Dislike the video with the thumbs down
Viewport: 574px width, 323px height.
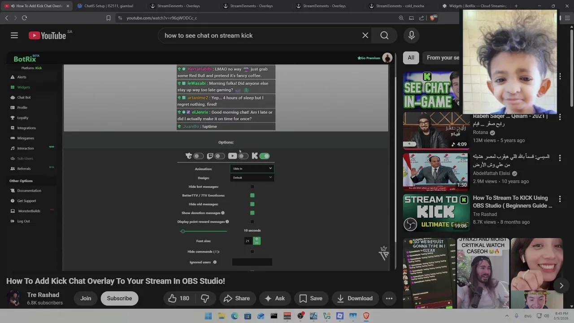(x=205, y=298)
